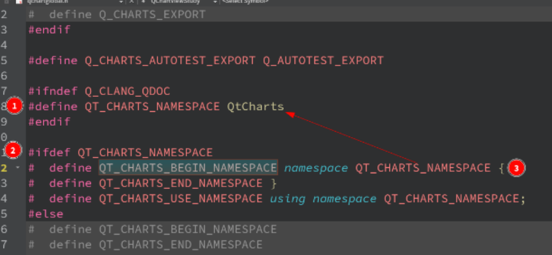This screenshot has width=552, height=255.
Task: Click the #else directive
Action: (46, 214)
